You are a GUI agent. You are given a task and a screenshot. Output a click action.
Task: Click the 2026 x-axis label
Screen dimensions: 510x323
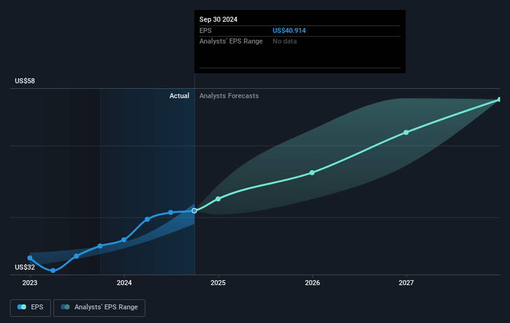[312, 283]
